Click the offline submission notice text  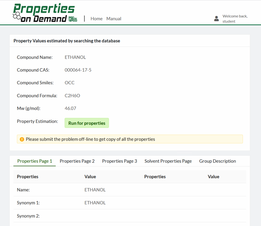[x=90, y=139]
